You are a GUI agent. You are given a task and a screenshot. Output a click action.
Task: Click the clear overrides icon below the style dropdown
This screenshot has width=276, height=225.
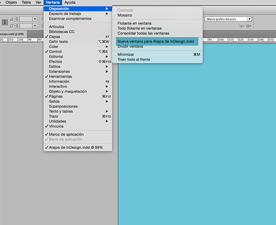241,26
